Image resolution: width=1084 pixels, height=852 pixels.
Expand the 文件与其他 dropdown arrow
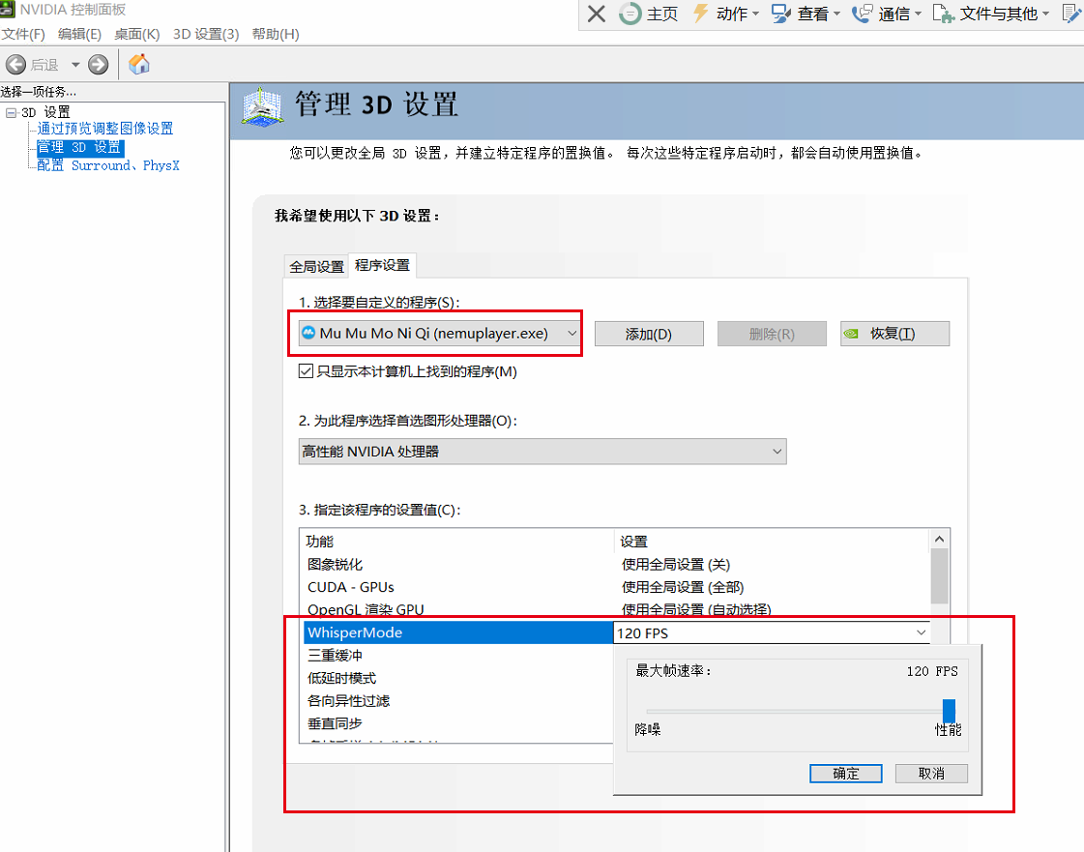click(1046, 14)
